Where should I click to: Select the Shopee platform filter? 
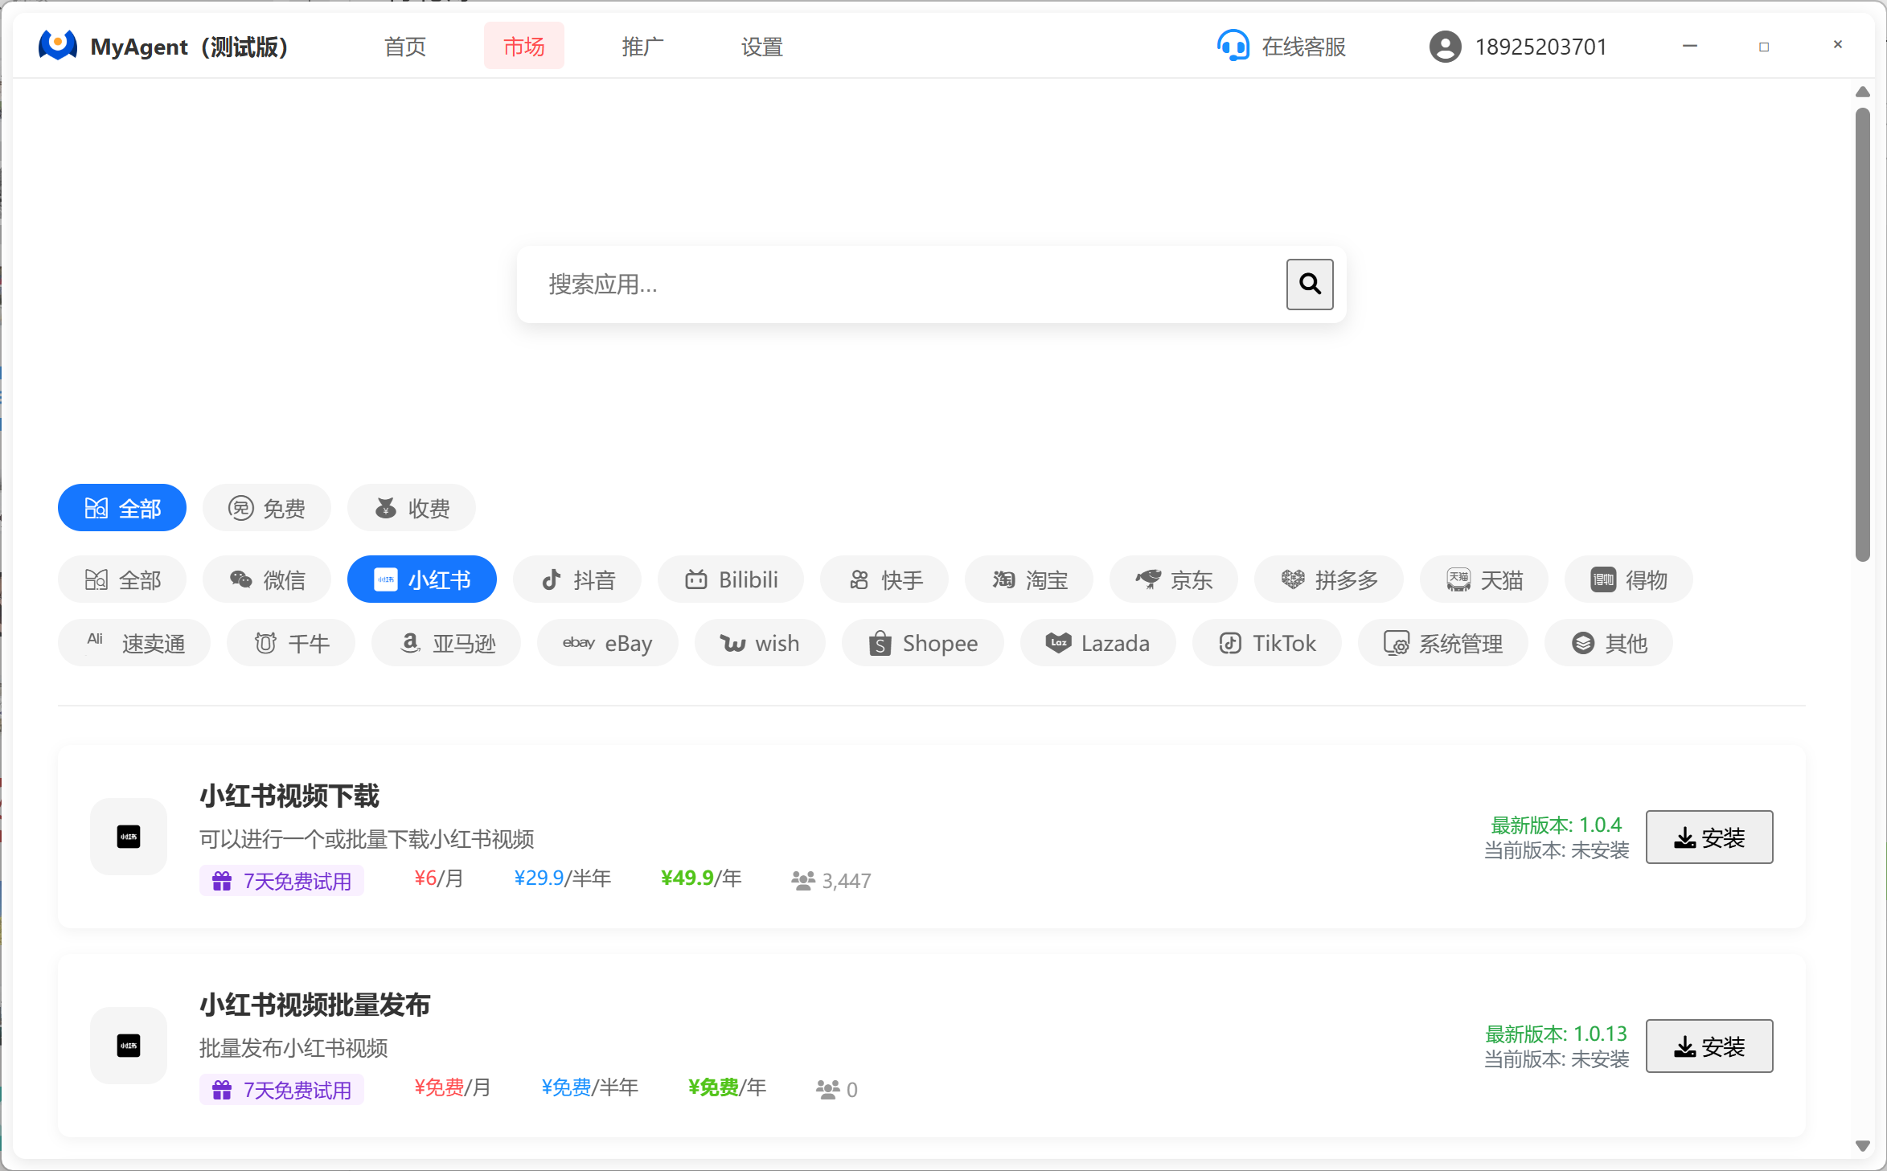[x=922, y=643]
